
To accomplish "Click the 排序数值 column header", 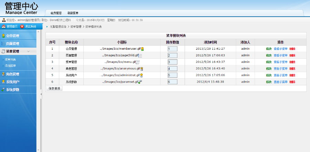I will [173, 42].
